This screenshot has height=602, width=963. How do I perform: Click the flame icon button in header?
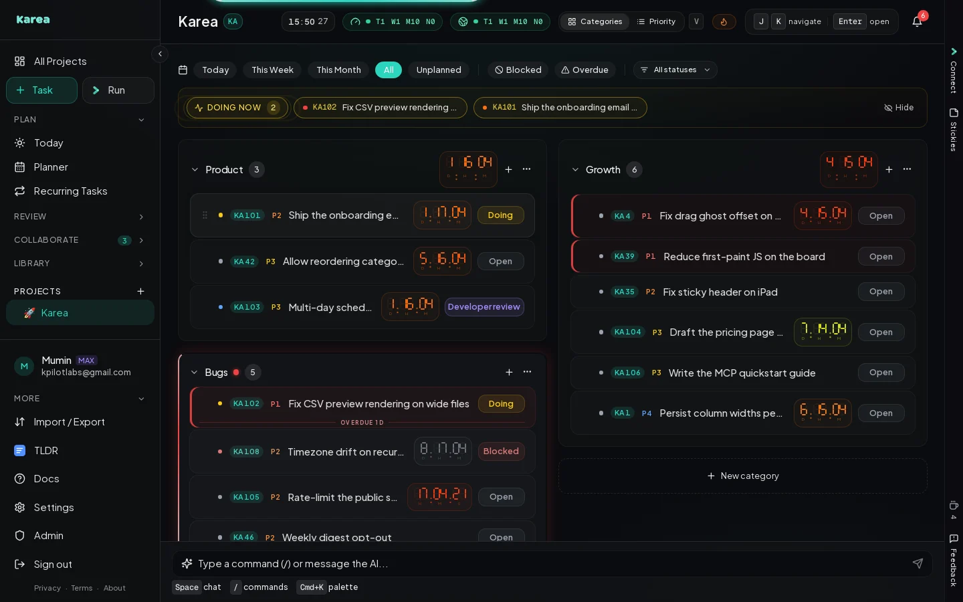click(724, 21)
